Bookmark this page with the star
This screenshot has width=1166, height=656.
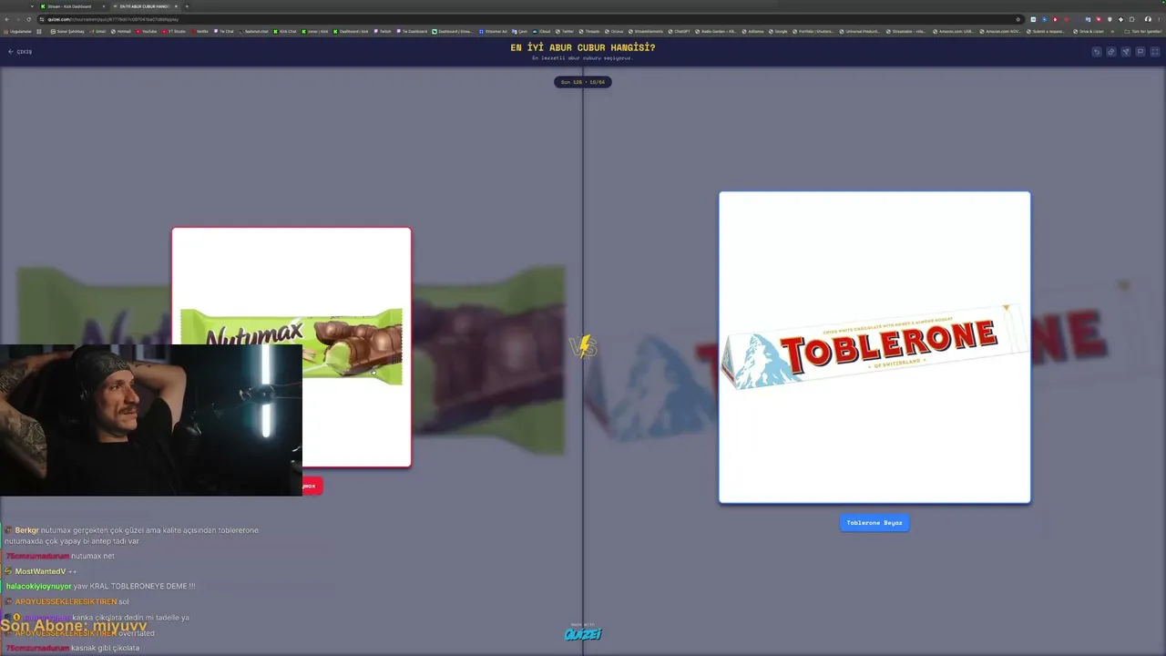(x=1018, y=19)
